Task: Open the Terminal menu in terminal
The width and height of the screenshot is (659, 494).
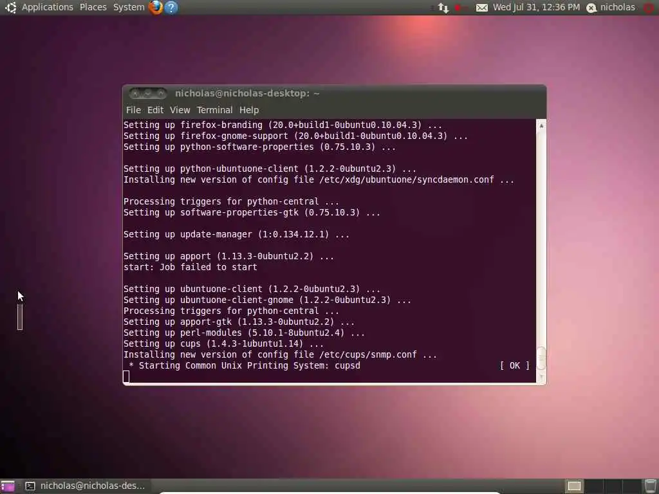Action: pos(214,110)
